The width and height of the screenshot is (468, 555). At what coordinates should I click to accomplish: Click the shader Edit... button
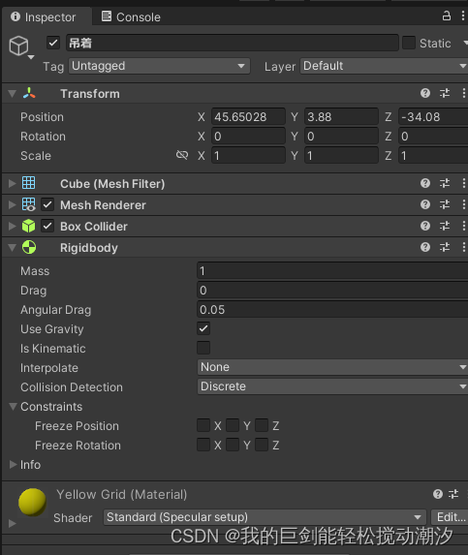(450, 517)
